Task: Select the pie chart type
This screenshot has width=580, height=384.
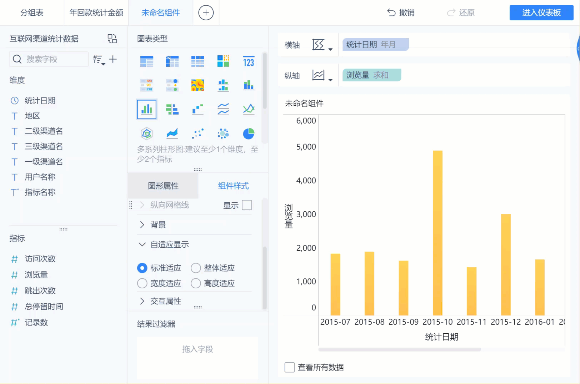Action: pos(249,133)
